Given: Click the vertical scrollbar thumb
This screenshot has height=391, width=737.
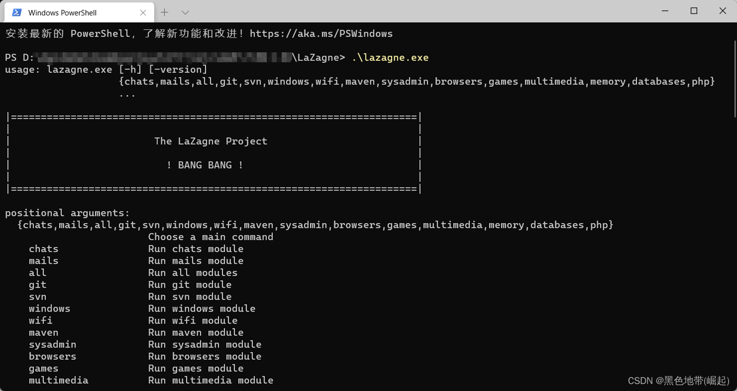Looking at the screenshot, I should 735,79.
